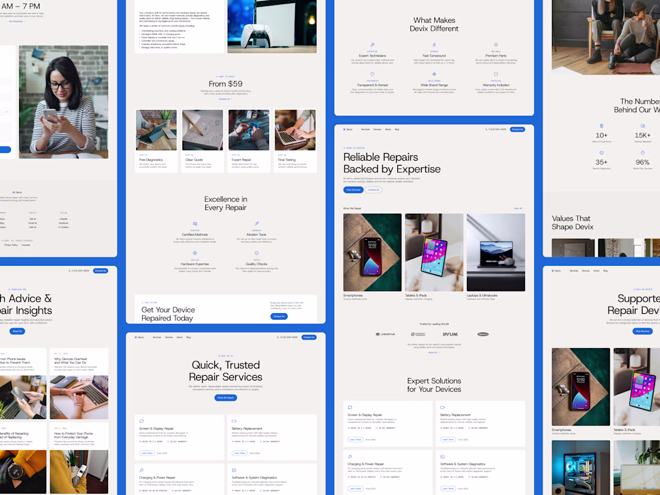Click the icon above 15K+ statistic
The width and height of the screenshot is (660, 495).
pos(643,126)
